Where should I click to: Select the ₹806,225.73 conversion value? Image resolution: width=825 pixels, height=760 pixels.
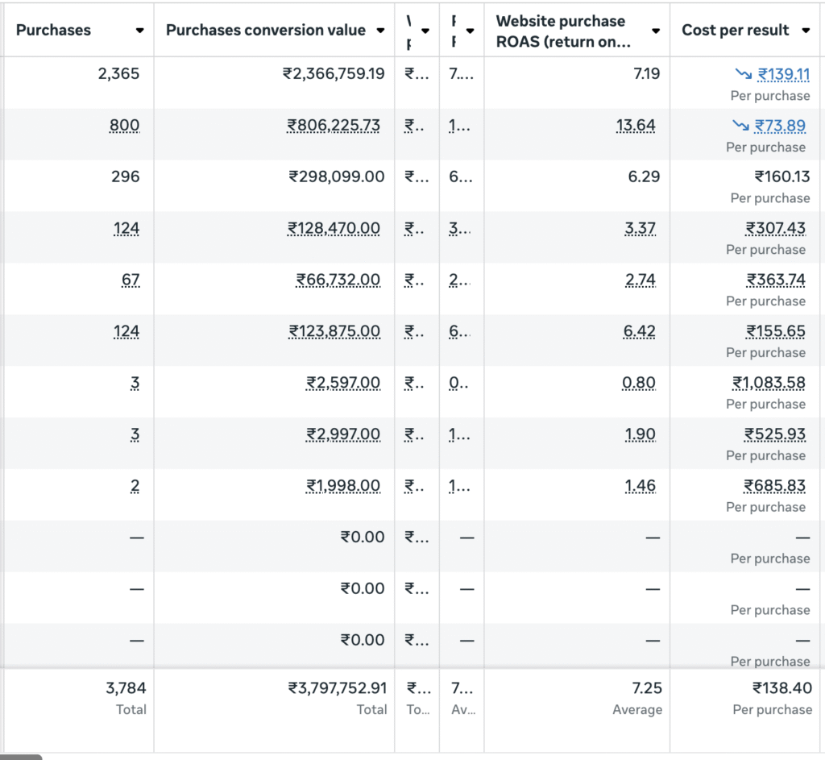click(336, 126)
